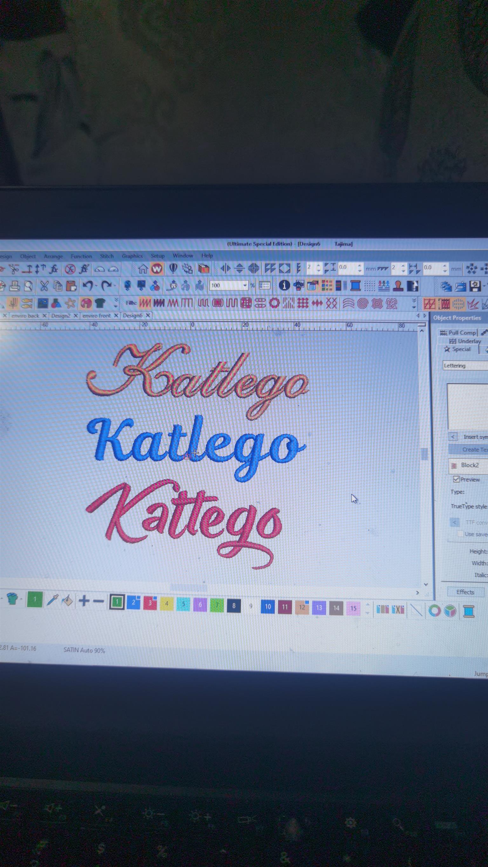Click the Home icon in toolbar

point(143,269)
